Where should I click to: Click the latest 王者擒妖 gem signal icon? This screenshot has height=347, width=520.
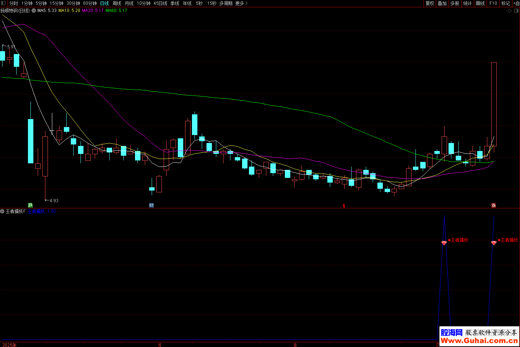click(494, 243)
